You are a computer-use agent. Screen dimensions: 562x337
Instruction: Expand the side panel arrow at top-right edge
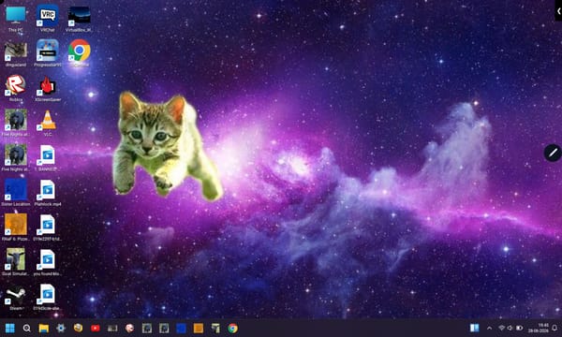tap(558, 11)
